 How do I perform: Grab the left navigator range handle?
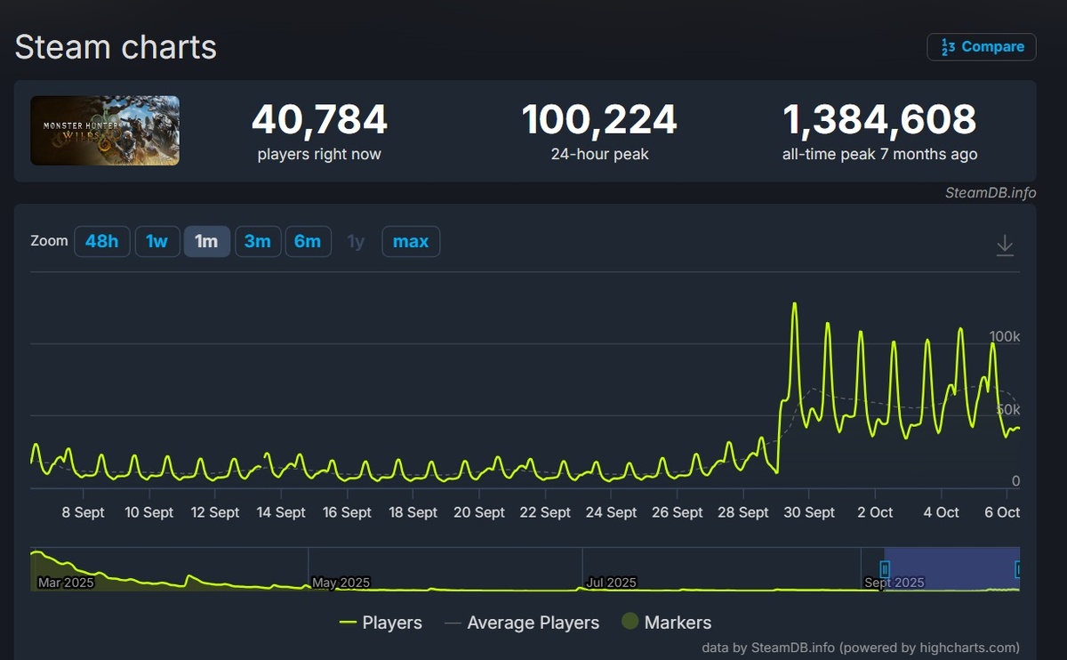(885, 569)
